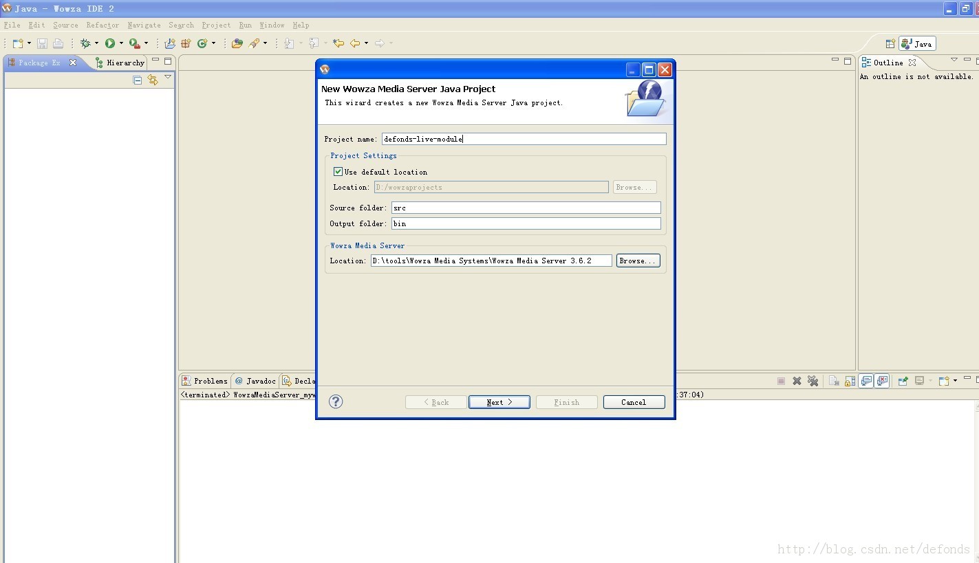Viewport: 979px width, 563px height.
Task: Open the Run menu
Action: (x=245, y=25)
